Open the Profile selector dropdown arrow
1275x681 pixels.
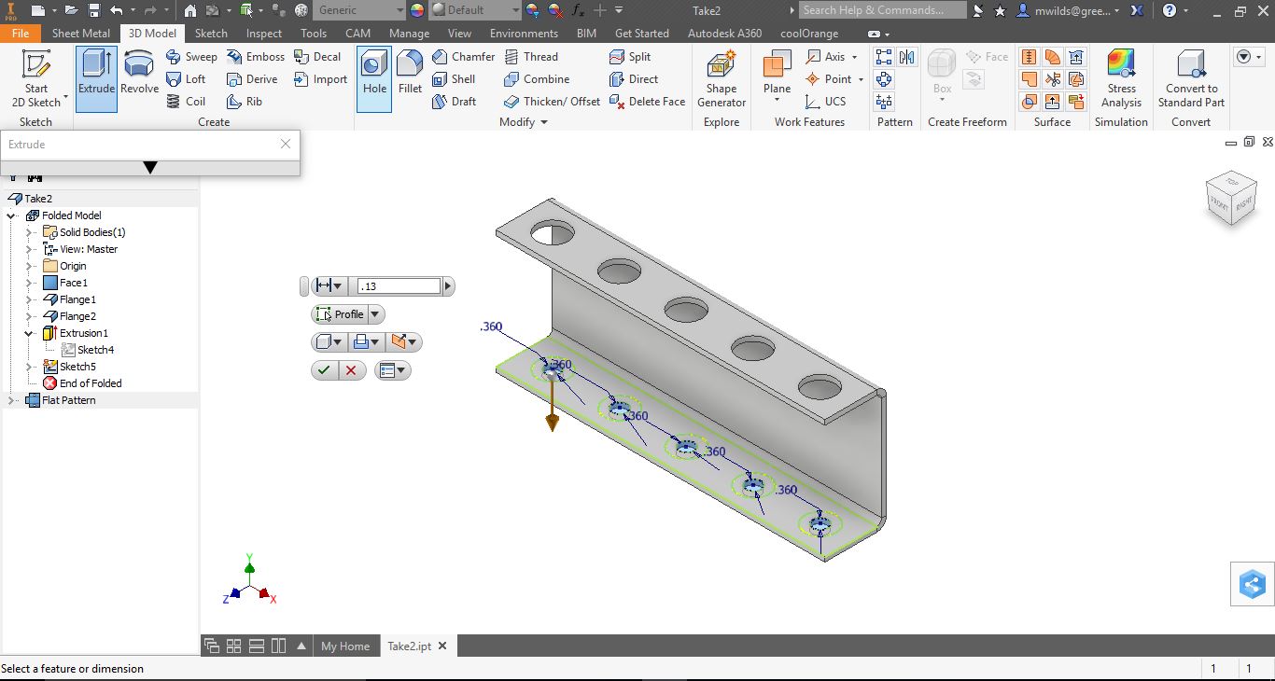(x=375, y=314)
